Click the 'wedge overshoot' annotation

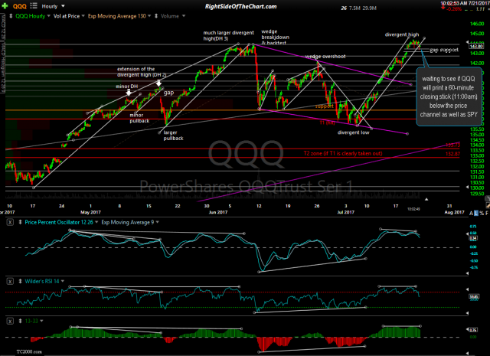[x=325, y=57]
